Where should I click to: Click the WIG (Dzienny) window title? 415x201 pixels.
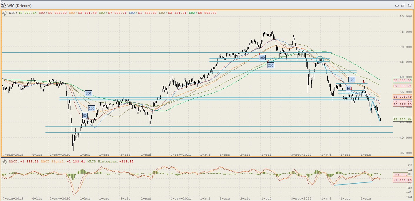(x=20, y=6)
